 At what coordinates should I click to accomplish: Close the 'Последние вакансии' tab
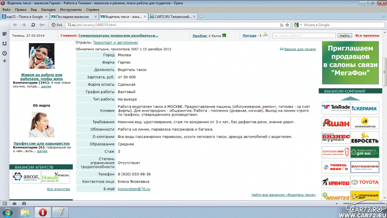(95, 16)
